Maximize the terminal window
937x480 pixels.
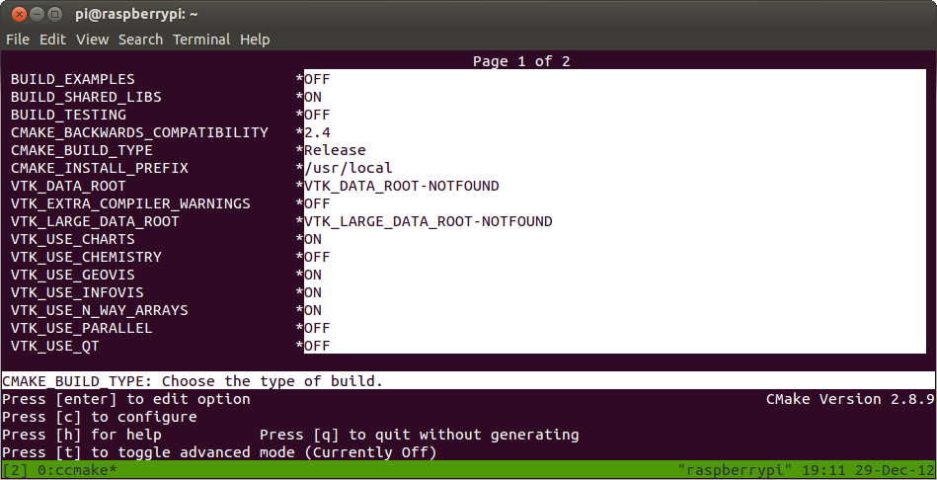(55, 14)
